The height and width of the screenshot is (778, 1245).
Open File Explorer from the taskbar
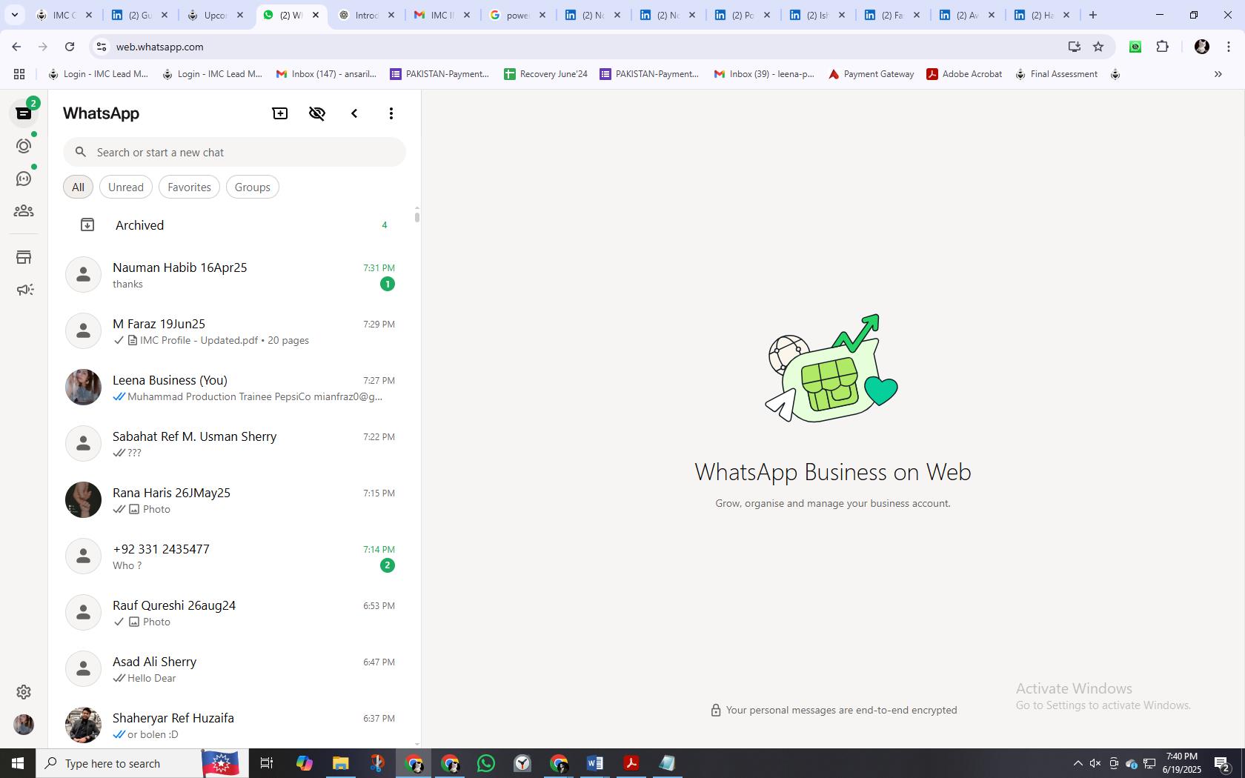click(x=340, y=763)
